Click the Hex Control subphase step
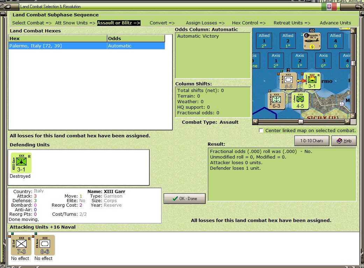Screen dimensions: 364x268 [249, 23]
